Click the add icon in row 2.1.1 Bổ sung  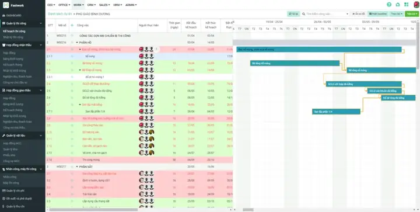[72, 56]
